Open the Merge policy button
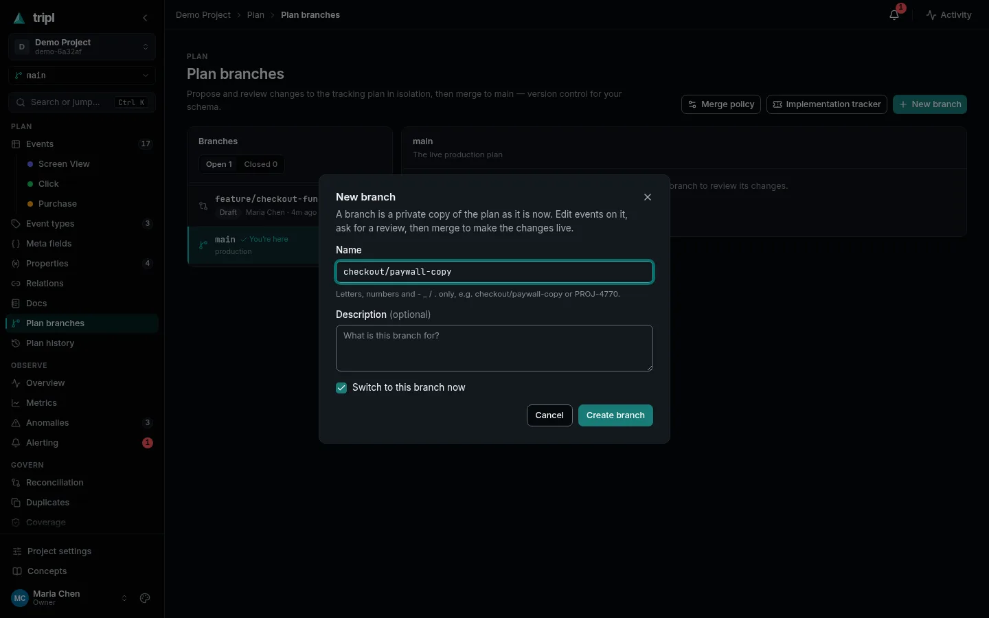 coord(721,104)
